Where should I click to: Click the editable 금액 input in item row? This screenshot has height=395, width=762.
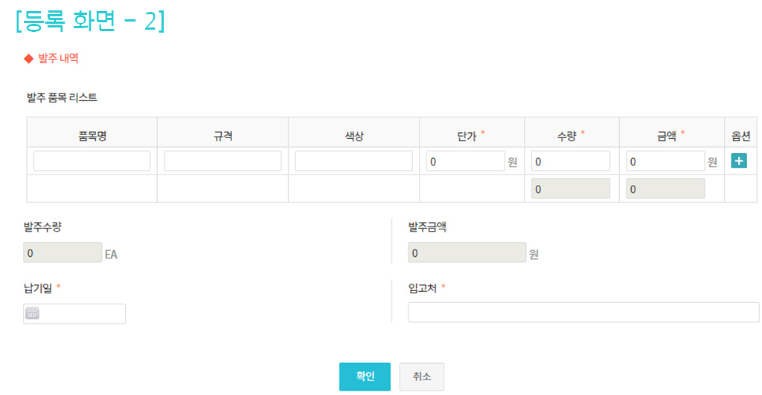click(665, 161)
